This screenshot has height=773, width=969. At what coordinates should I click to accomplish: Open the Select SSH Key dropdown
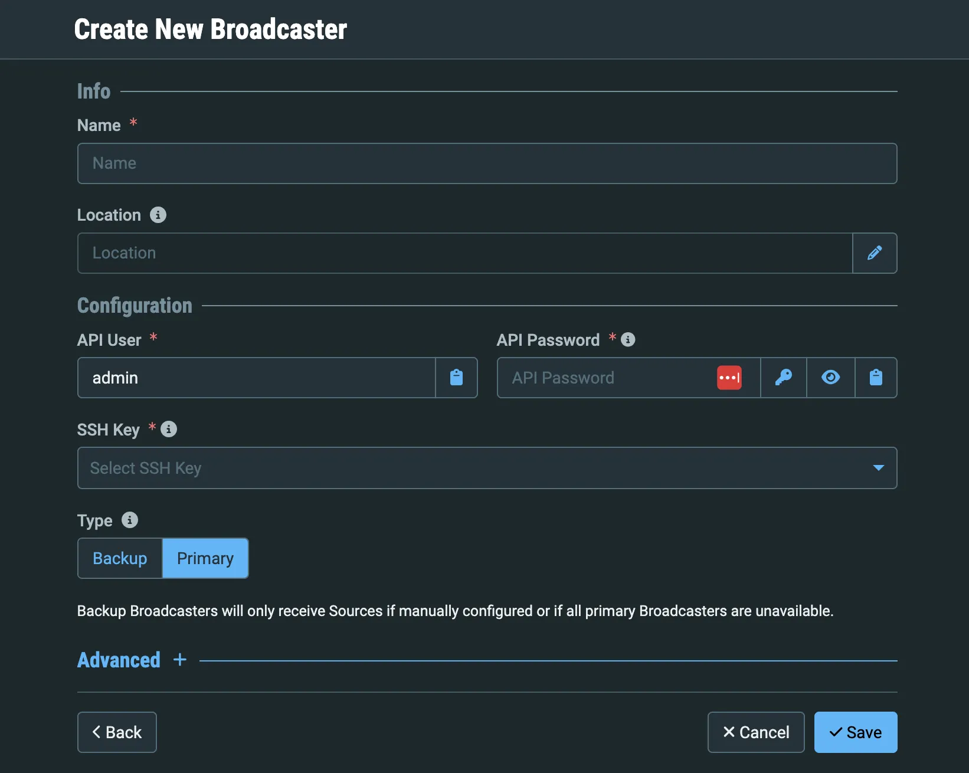(487, 468)
